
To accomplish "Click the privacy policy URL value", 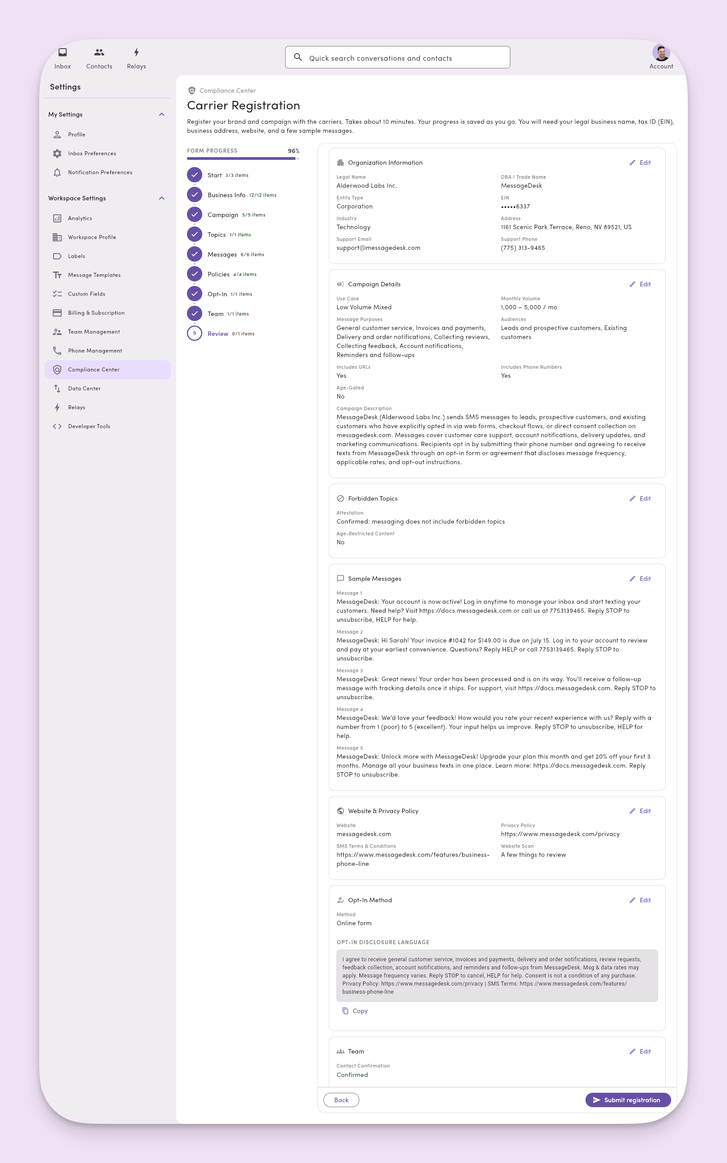I will [560, 834].
